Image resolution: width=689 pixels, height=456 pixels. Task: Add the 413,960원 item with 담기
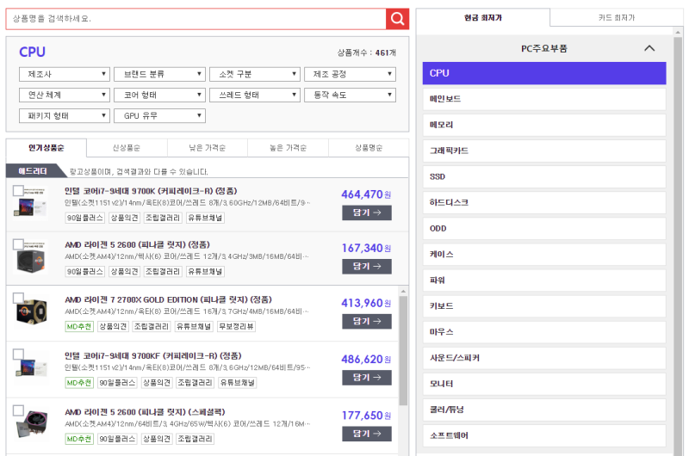pyautogui.click(x=367, y=321)
